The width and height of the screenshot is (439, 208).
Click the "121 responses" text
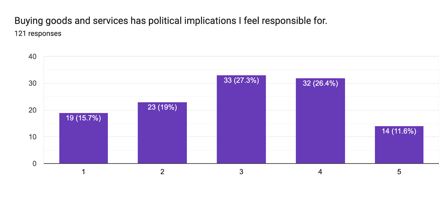pos(38,33)
